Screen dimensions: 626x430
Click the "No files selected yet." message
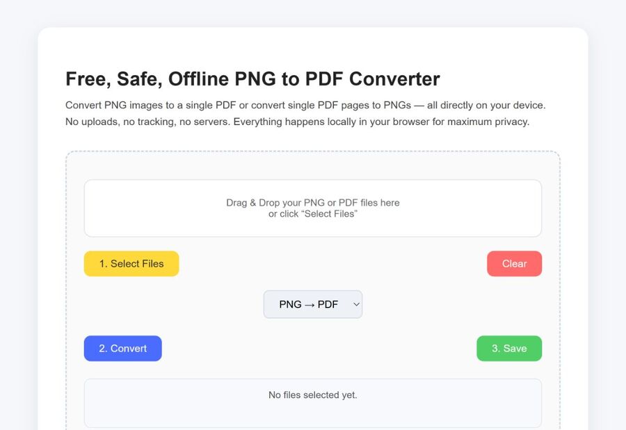(312, 395)
